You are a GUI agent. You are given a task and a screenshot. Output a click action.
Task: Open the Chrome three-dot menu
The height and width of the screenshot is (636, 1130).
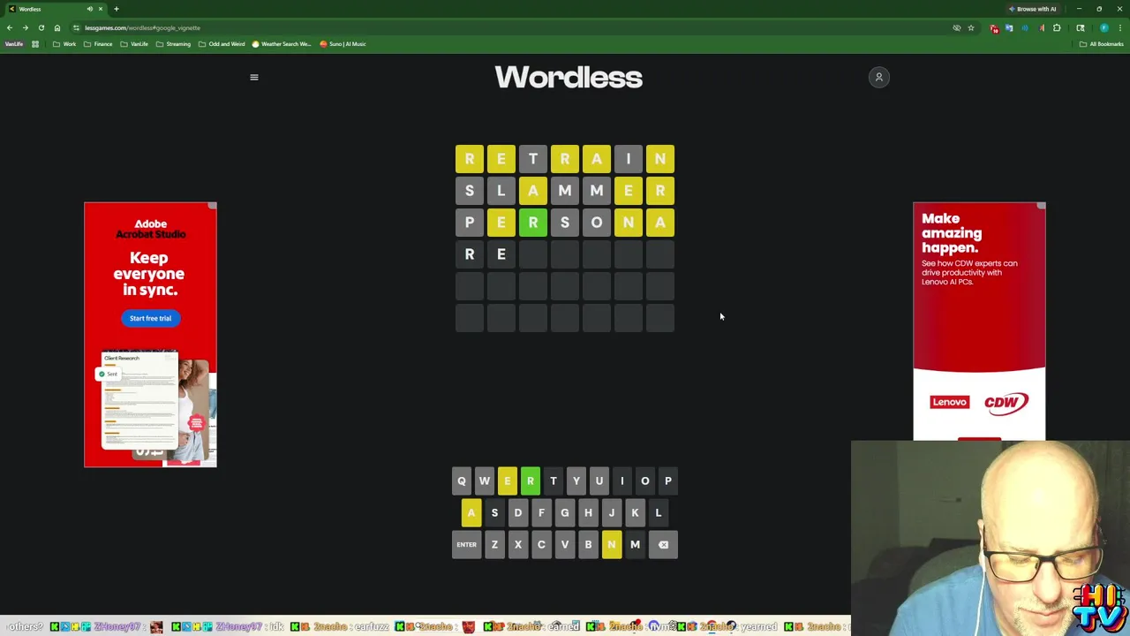[1120, 28]
